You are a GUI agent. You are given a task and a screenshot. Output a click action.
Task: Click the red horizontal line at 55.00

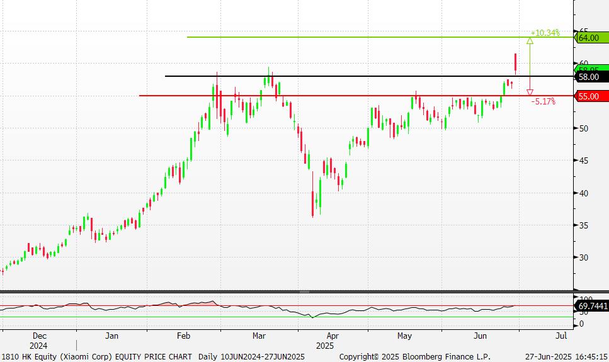(356, 96)
